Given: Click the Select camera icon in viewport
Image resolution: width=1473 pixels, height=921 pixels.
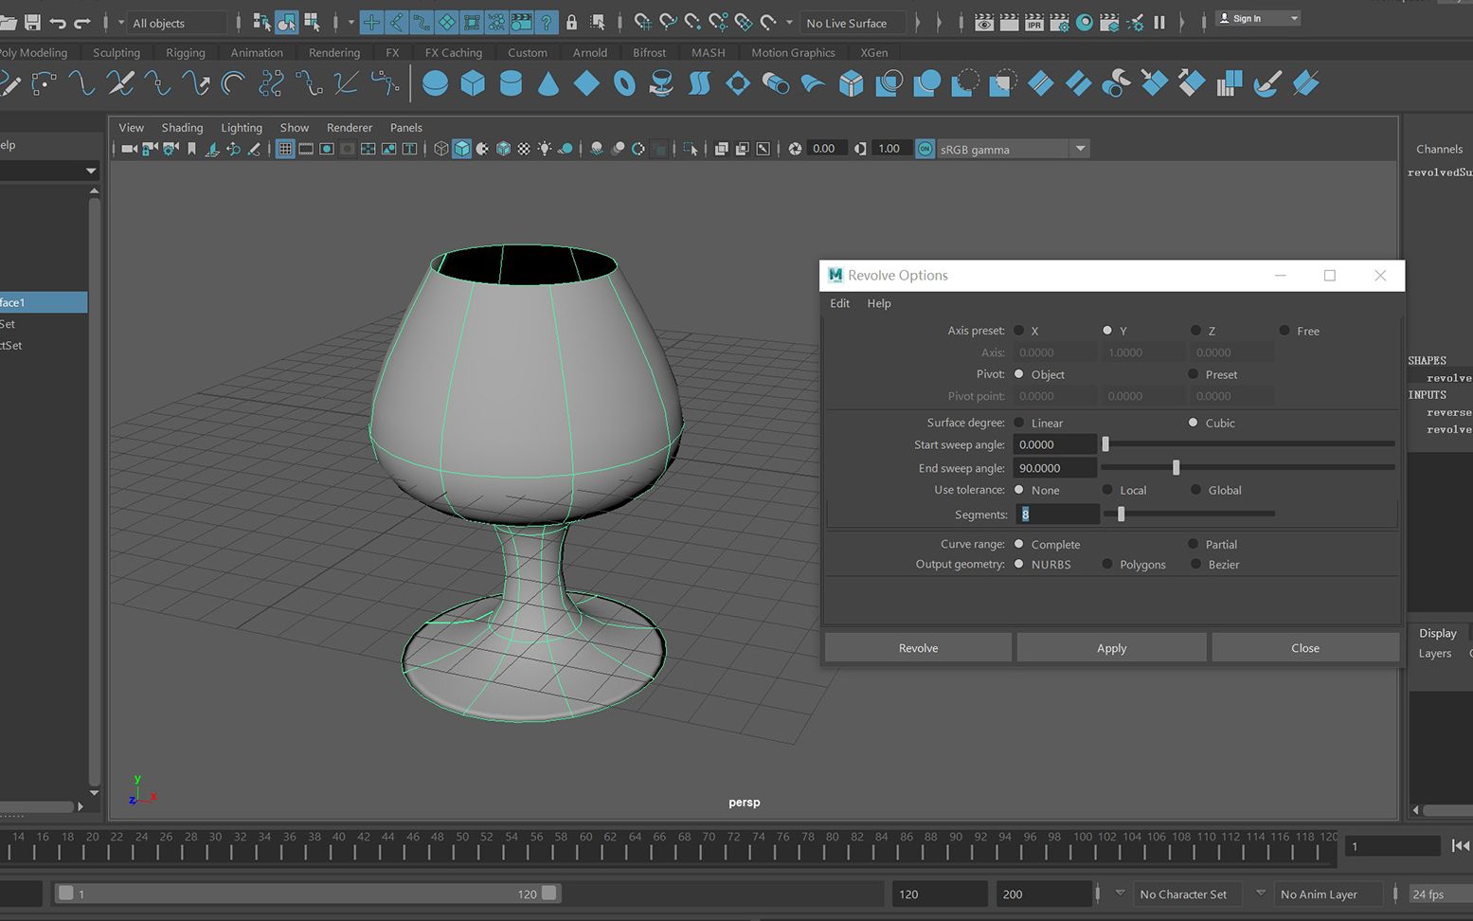Looking at the screenshot, I should click(130, 149).
